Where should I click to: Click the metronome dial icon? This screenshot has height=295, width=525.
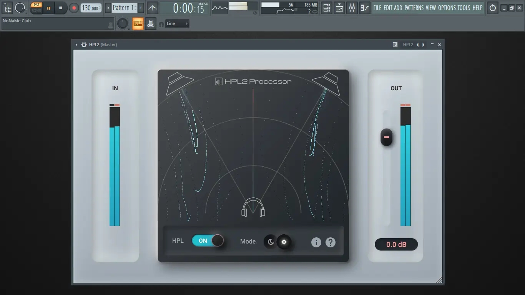click(x=20, y=8)
